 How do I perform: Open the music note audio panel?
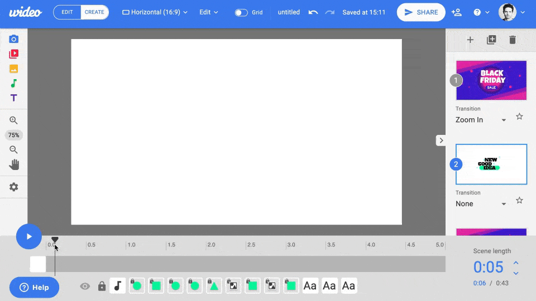point(13,83)
